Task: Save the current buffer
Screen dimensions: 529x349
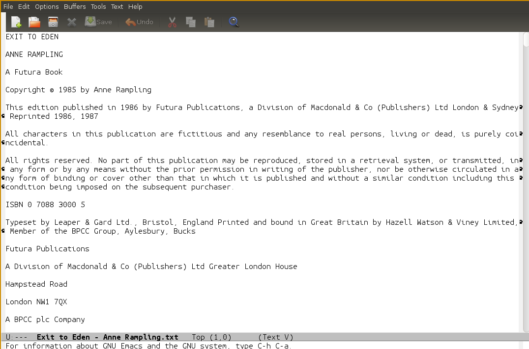Action: coord(98,22)
